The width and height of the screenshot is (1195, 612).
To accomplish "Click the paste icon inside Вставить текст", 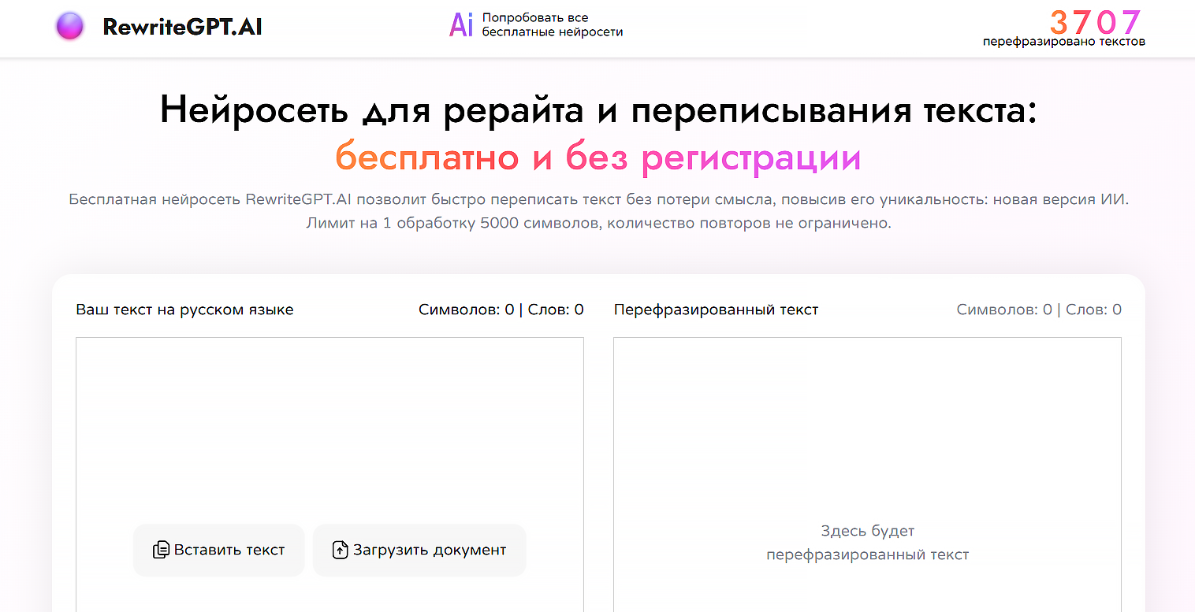I will 162,550.
